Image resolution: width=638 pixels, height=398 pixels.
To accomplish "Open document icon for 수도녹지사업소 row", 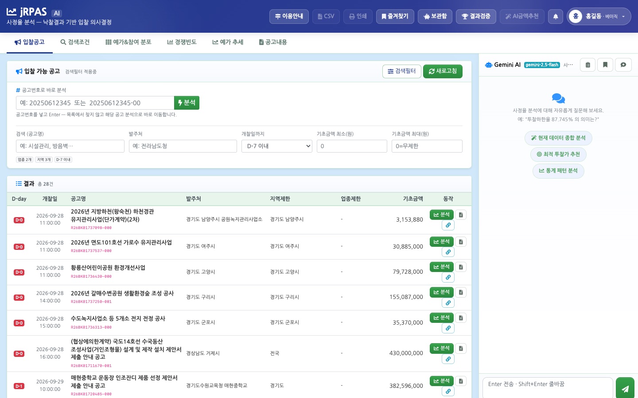I will pos(461,318).
